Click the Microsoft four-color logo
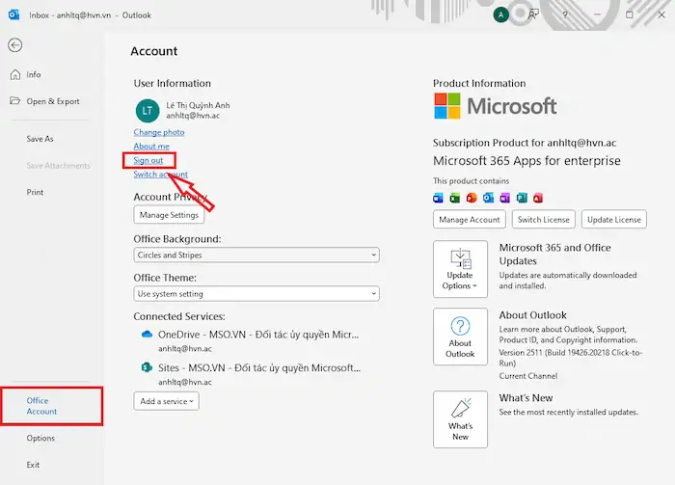 [447, 106]
